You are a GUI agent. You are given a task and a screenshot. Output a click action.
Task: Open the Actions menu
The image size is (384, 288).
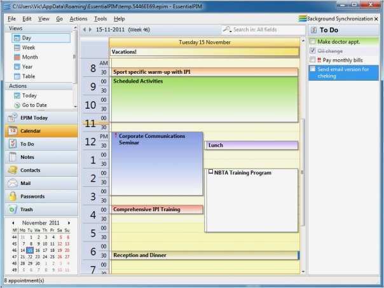pyautogui.click(x=78, y=19)
